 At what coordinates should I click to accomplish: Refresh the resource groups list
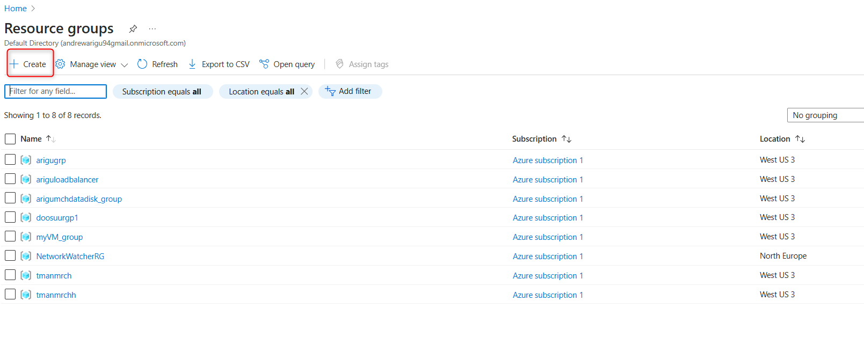point(157,64)
